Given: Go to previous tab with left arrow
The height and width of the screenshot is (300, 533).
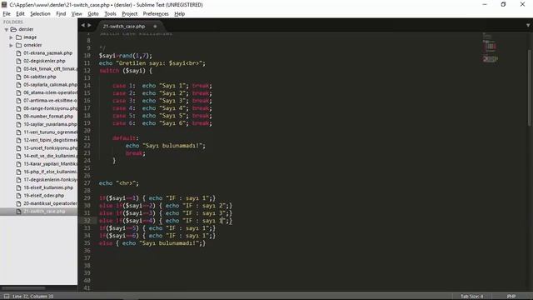Looking at the screenshot, I should pos(83,25).
